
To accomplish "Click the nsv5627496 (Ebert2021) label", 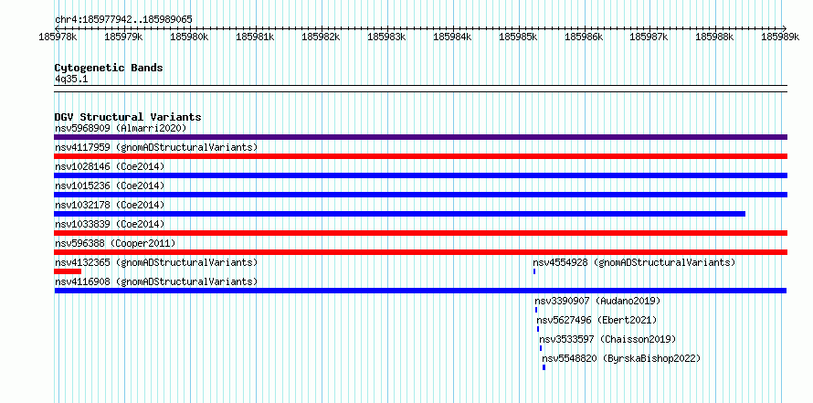I will pos(597,320).
